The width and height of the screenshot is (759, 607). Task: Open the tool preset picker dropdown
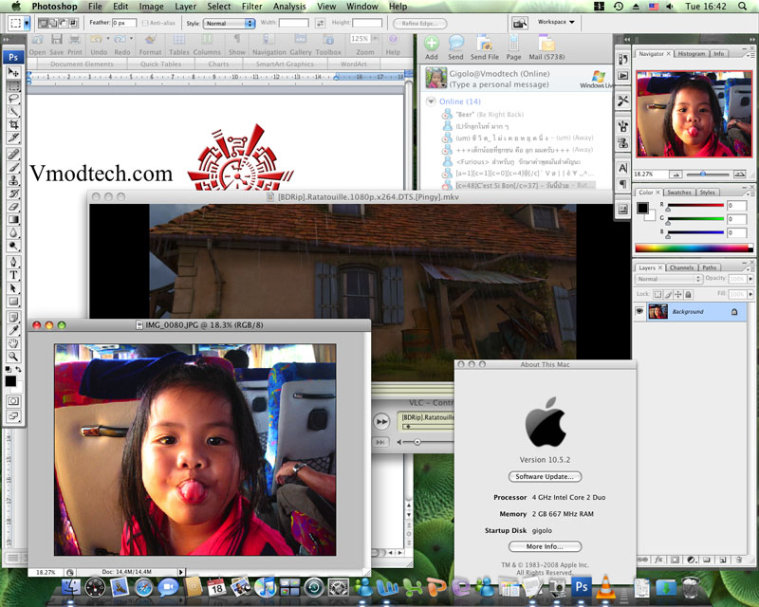[27, 22]
